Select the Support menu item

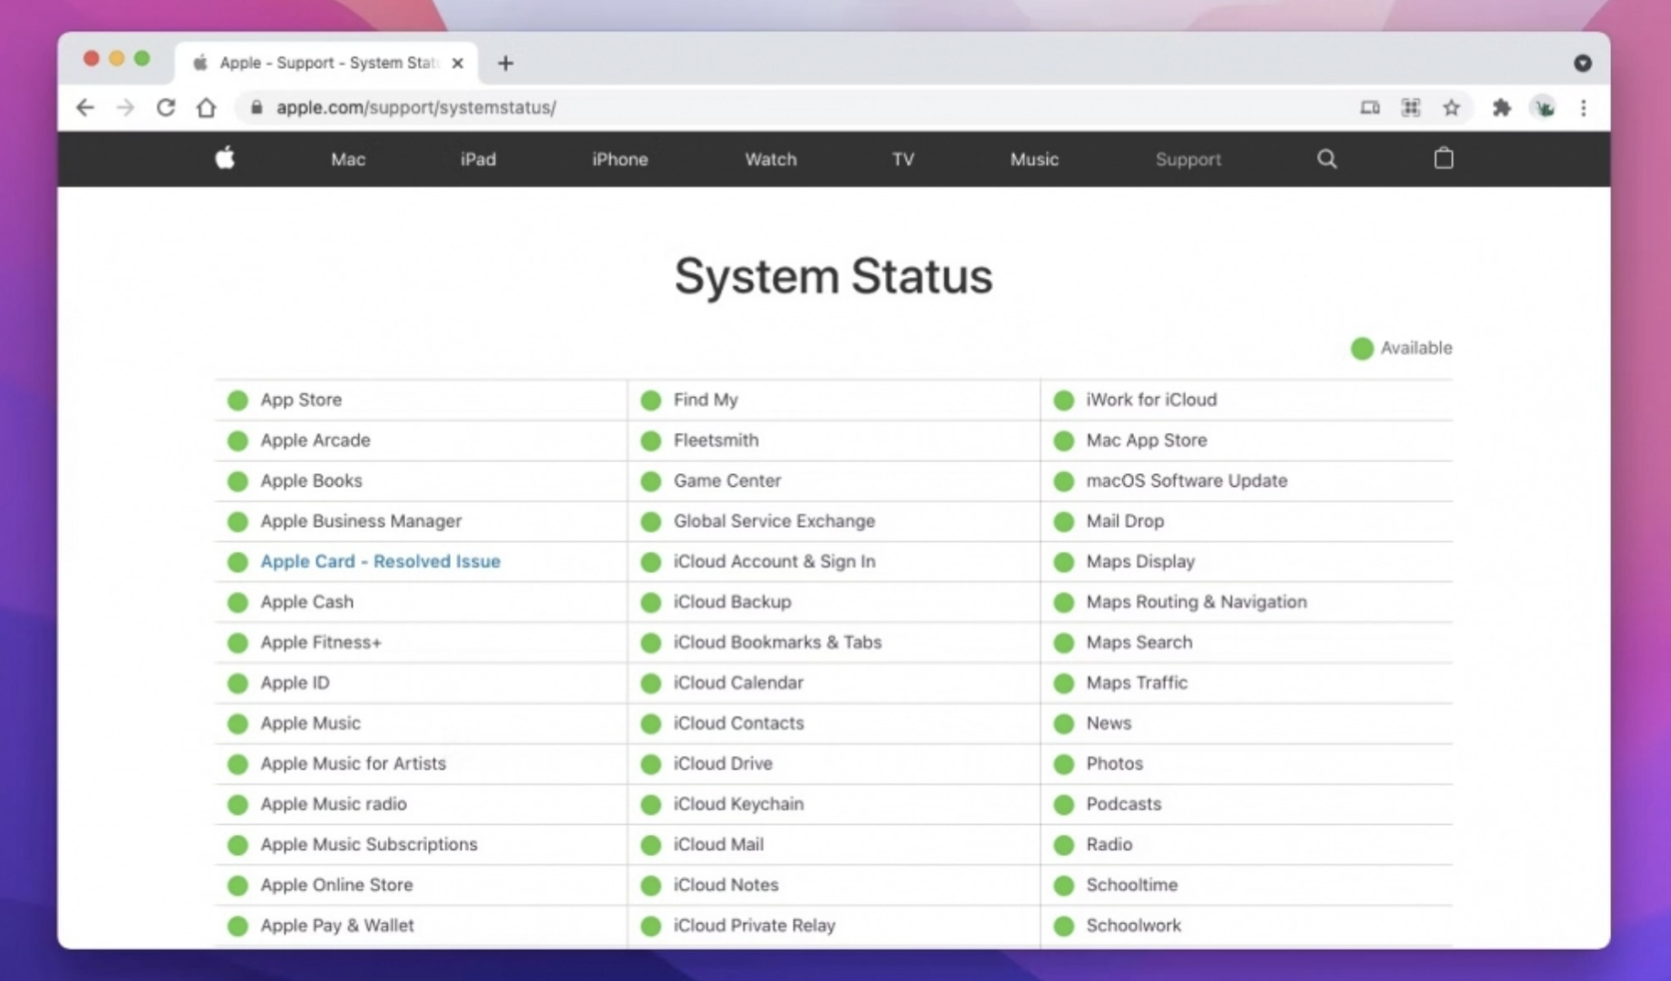(x=1188, y=159)
